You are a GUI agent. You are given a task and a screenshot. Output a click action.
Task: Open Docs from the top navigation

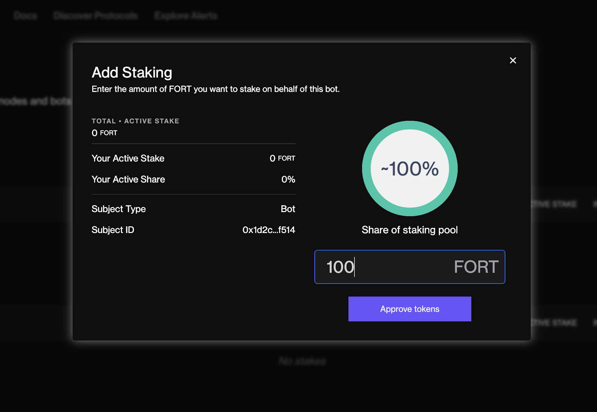(25, 16)
